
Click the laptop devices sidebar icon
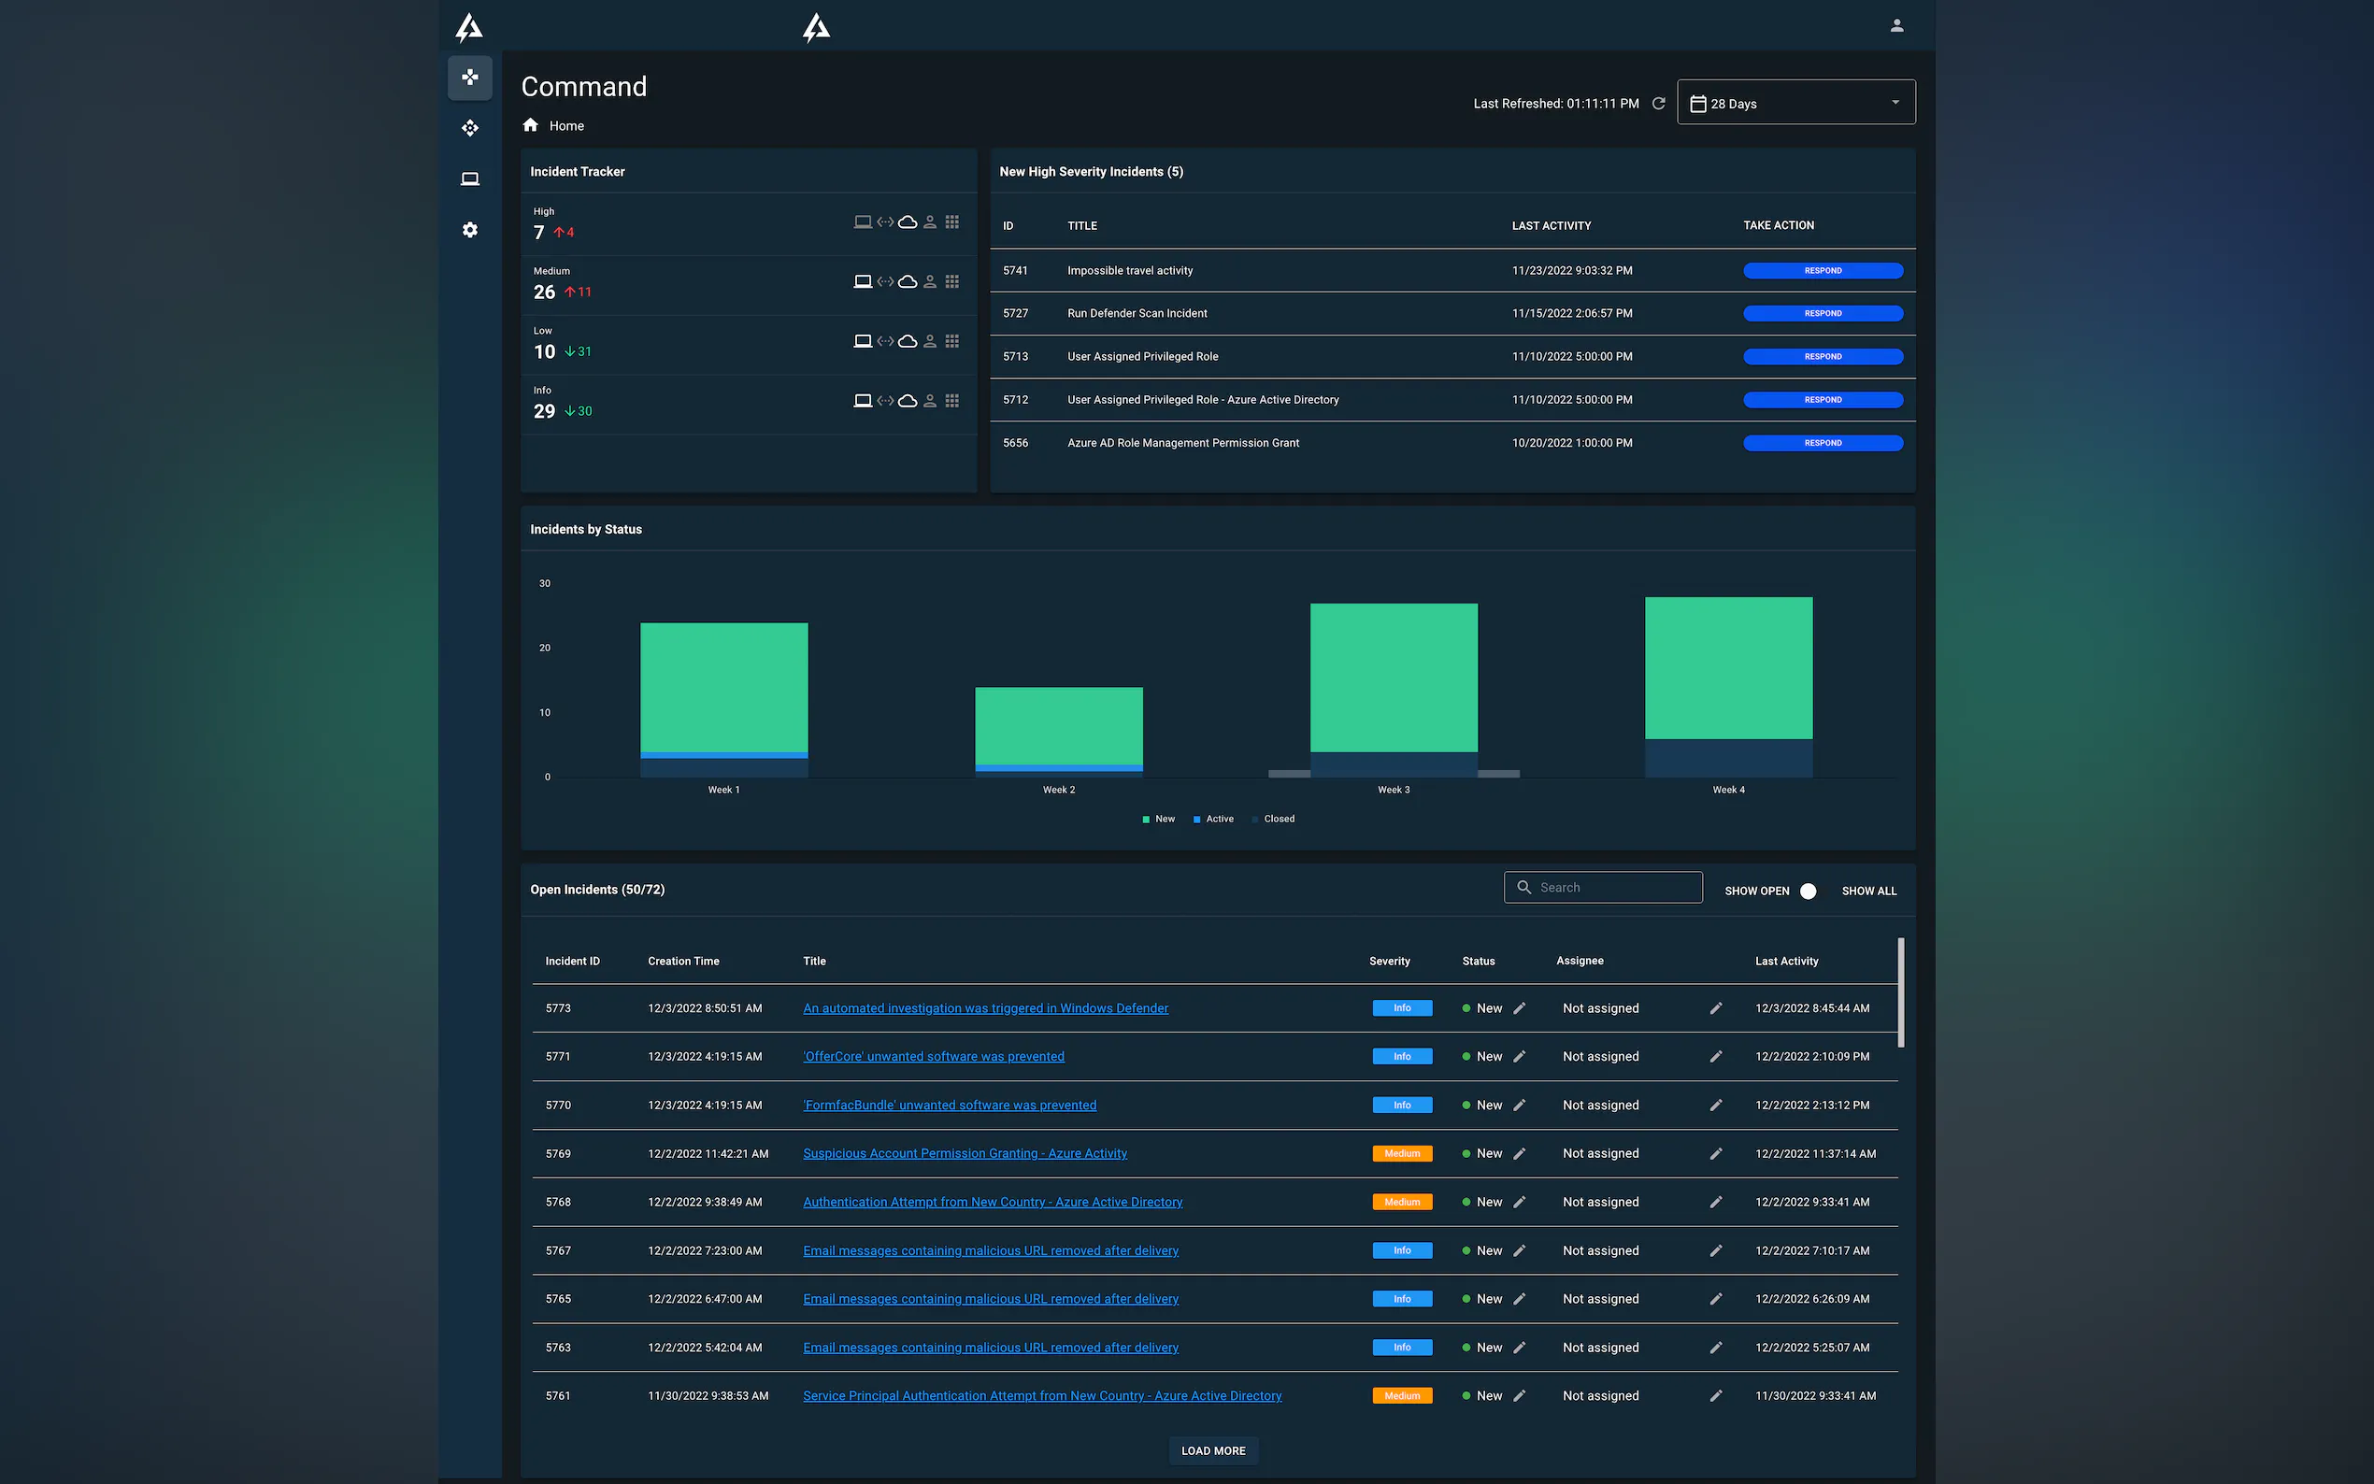(470, 178)
